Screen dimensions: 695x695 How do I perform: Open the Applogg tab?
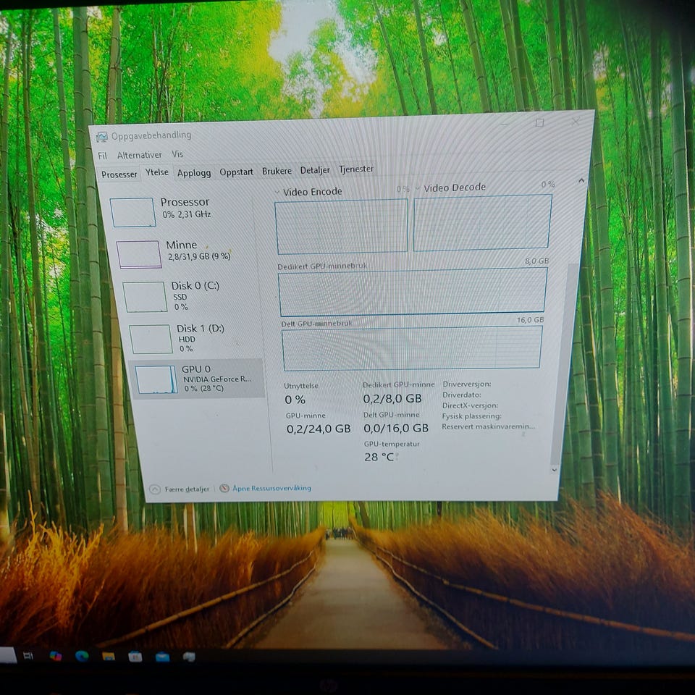pos(194,173)
